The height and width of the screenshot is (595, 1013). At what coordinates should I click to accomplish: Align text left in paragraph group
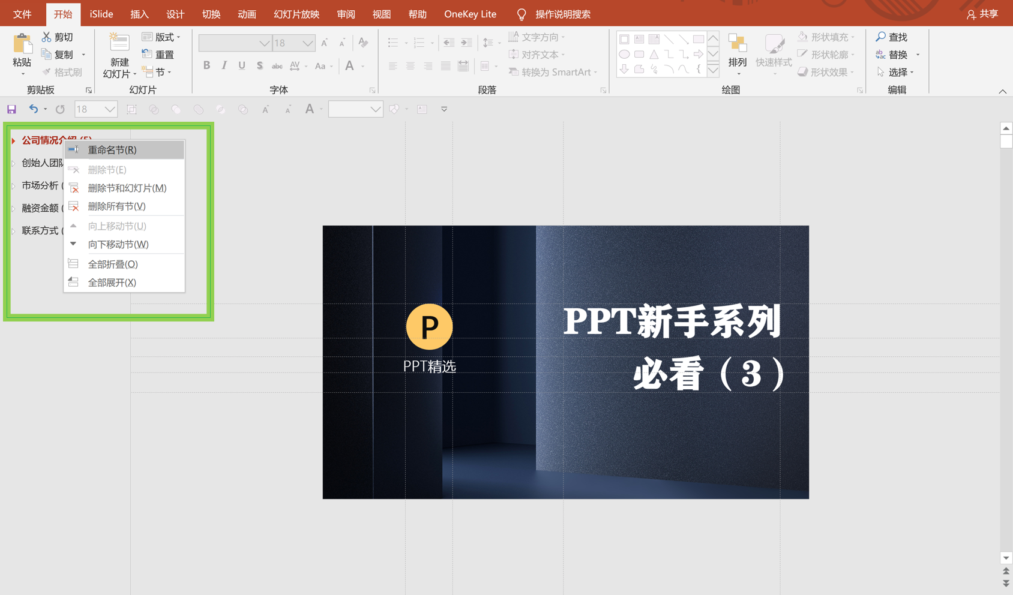(x=392, y=66)
